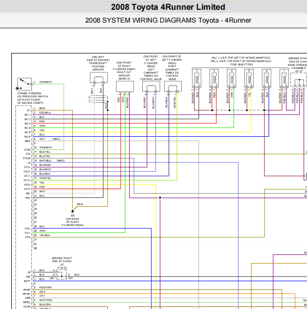Click the EE ground symbol

[72, 211]
